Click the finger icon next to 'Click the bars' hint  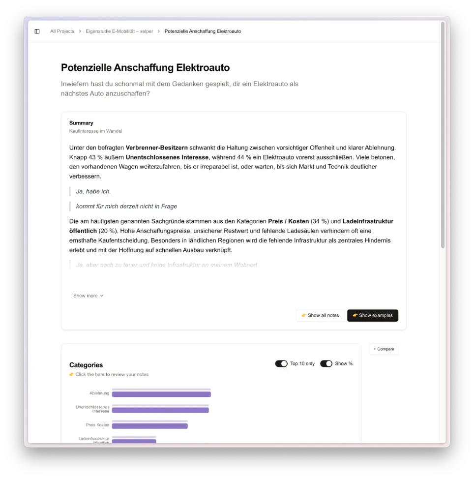click(72, 374)
